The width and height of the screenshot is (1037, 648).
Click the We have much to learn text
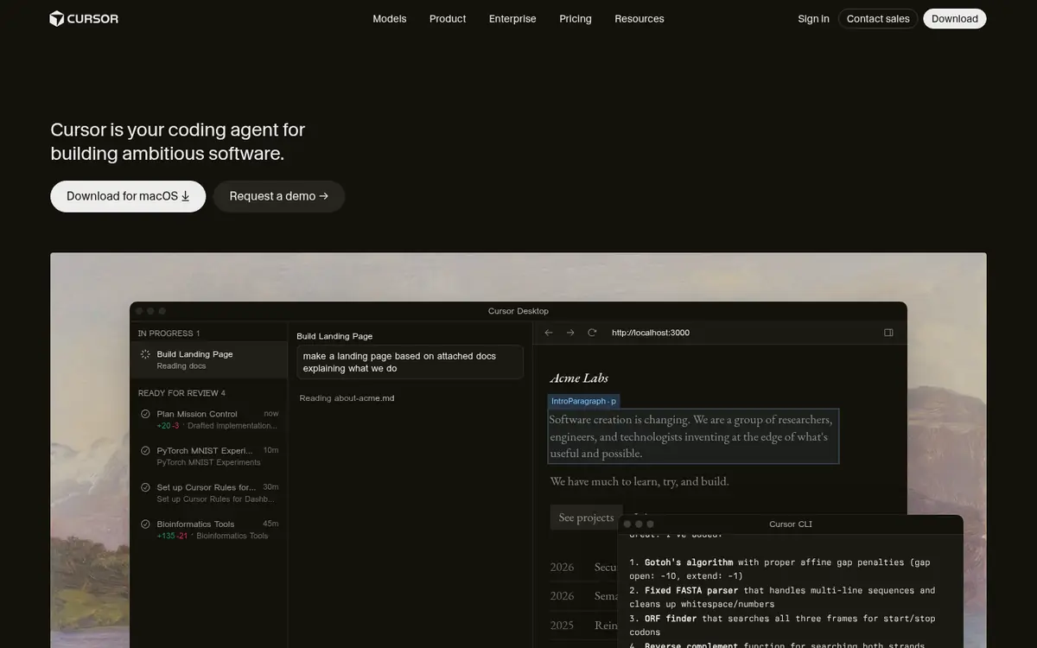pyautogui.click(x=639, y=481)
